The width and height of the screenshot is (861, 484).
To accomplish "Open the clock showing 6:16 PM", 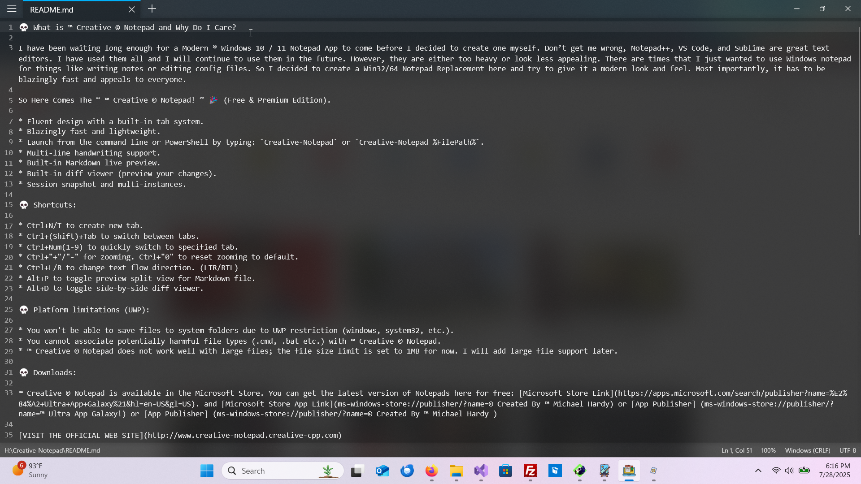I will [x=835, y=471].
